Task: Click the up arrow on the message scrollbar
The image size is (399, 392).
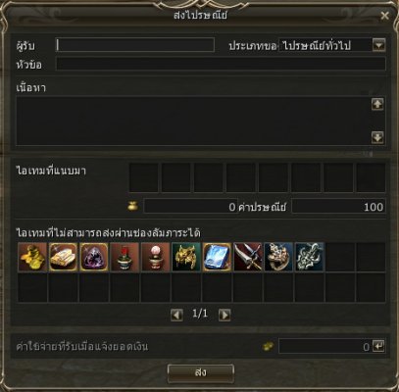Action: point(377,104)
